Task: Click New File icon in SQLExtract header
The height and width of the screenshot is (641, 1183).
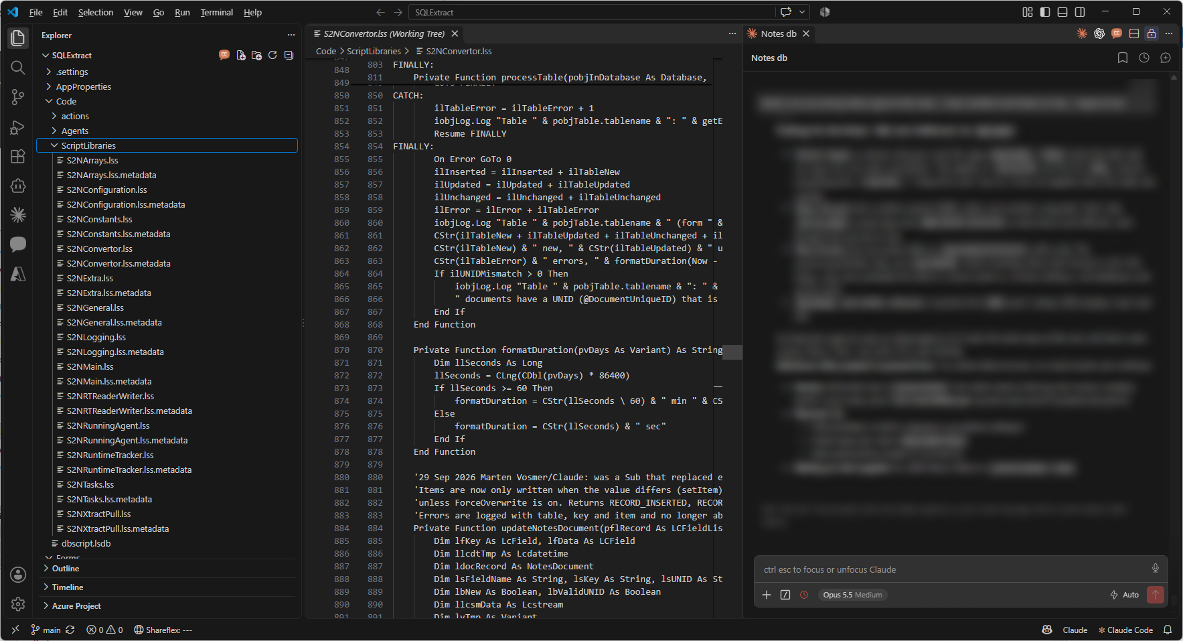Action: click(241, 55)
